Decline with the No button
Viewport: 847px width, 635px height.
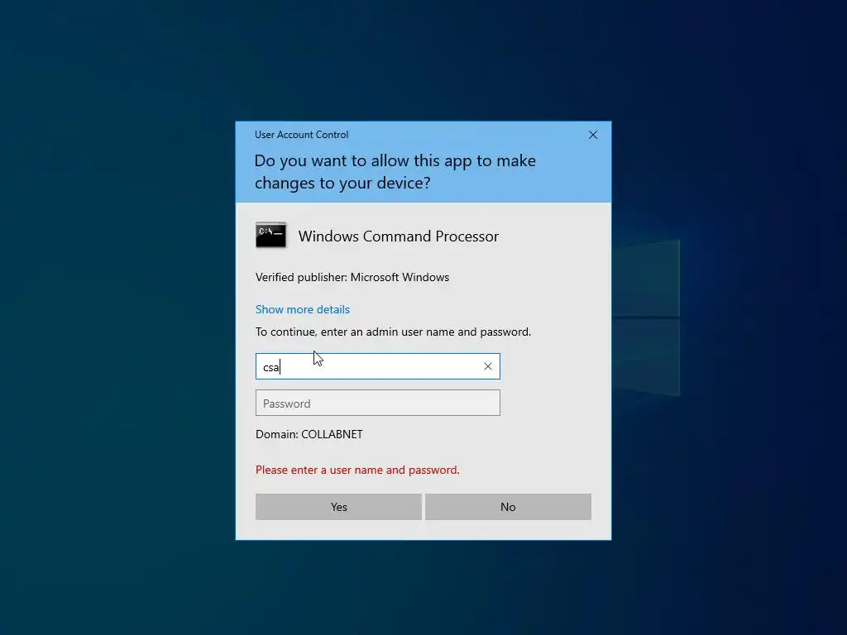[508, 507]
